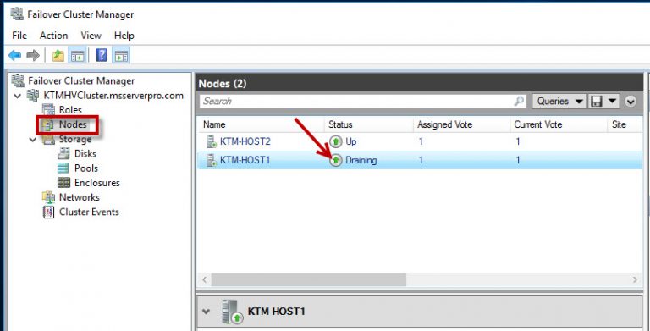The image size is (650, 331).
Task: Collapse the KTMHVCluster.msserverpro.com tree node
Action: 18,96
